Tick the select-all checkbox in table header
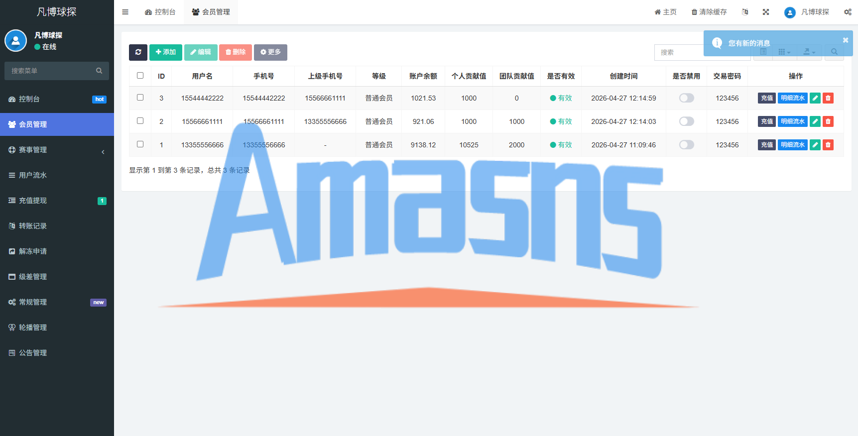 coord(140,76)
